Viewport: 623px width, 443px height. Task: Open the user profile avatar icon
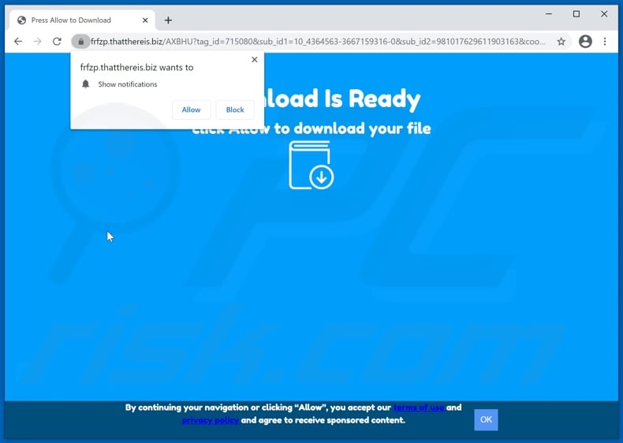click(x=585, y=41)
